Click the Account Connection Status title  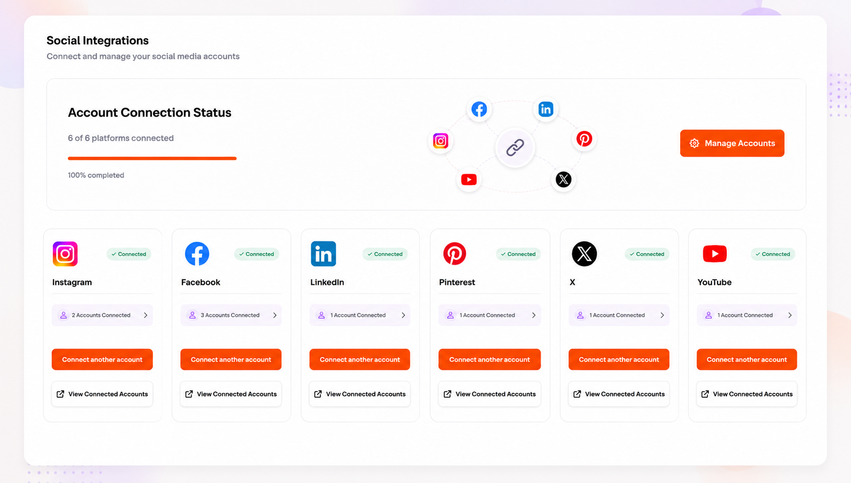150,112
